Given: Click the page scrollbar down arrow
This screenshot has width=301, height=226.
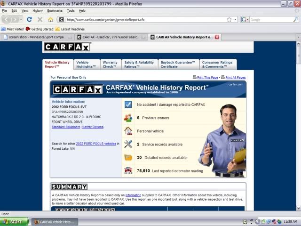Looking at the screenshot, I should (x=299, y=208).
